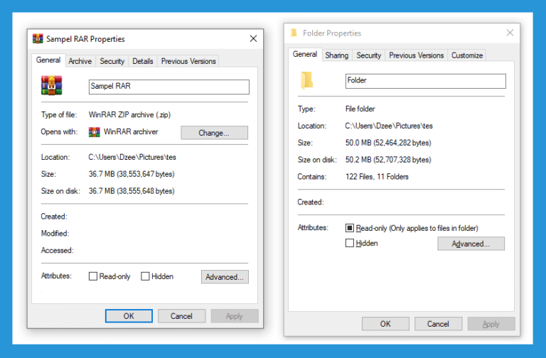546x358 pixels.
Task: Click size on disk "50.2 MB (52,707,328 bytes)"
Action: coord(388,160)
